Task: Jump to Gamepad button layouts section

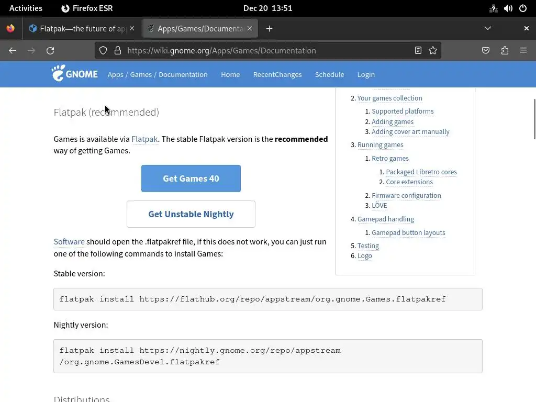Action: (408, 233)
